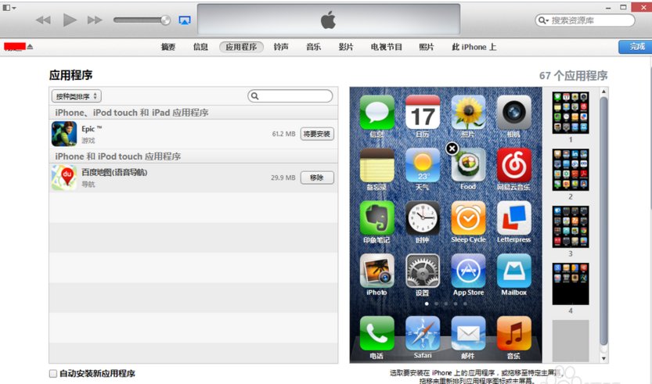Switch to the 影片 tab
652x384 pixels.
(346, 47)
